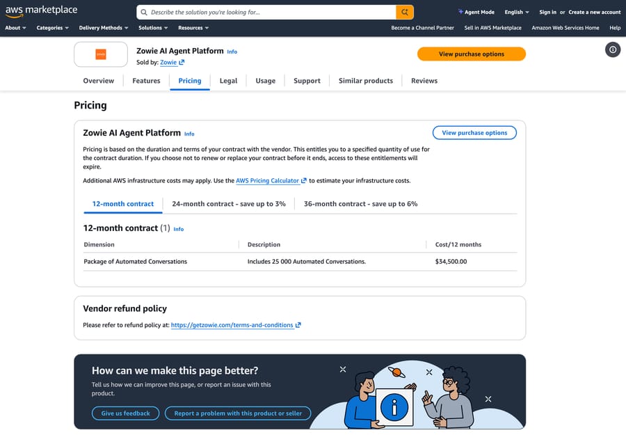626x435 pixels.
Task: Switch to the Features tab
Action: [146, 81]
